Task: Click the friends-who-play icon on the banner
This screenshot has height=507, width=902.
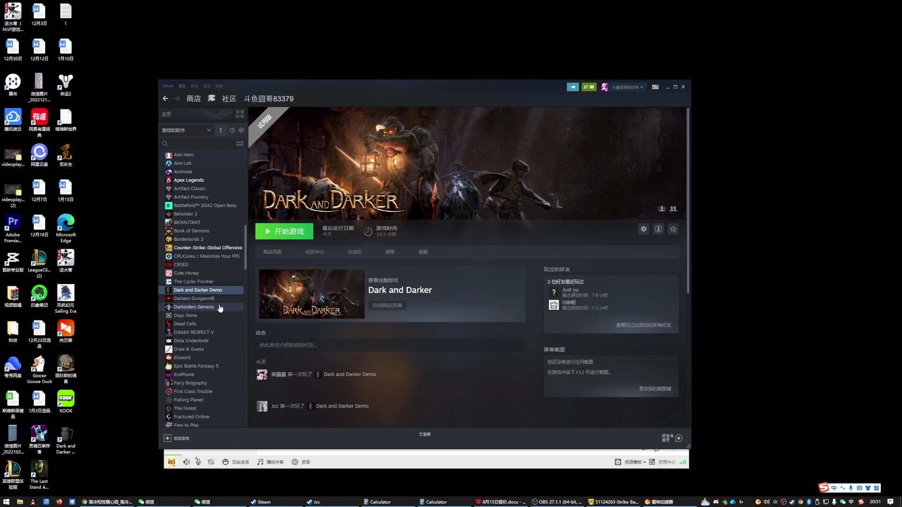Action: click(673, 208)
